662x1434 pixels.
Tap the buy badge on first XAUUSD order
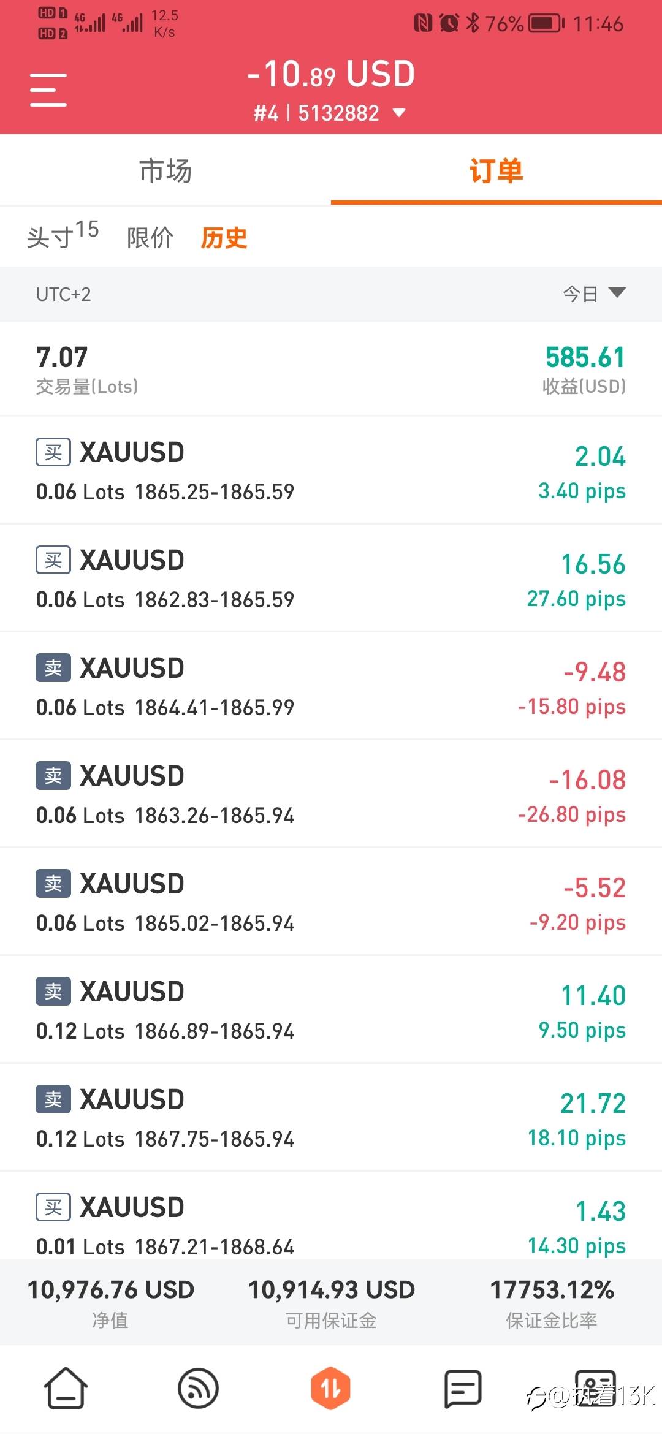53,452
